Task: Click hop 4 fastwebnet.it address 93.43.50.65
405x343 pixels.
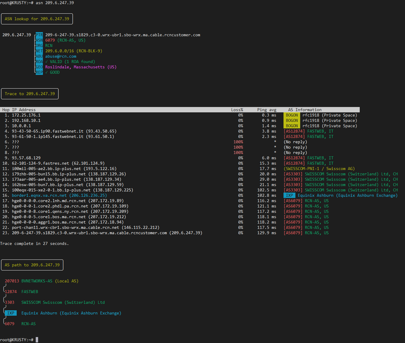Action: (64, 131)
